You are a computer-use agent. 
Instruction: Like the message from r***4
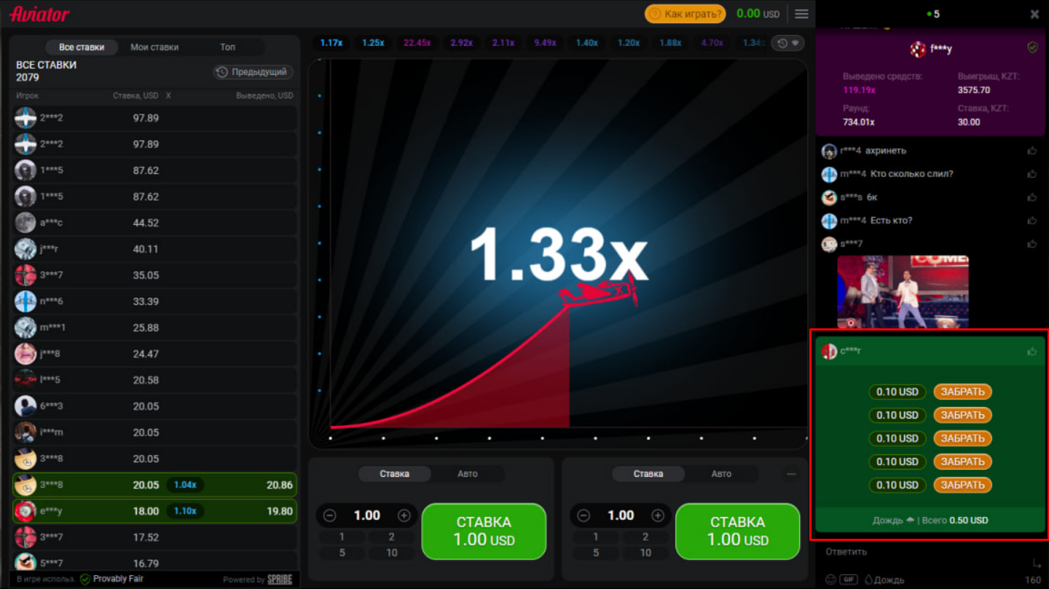(1032, 151)
